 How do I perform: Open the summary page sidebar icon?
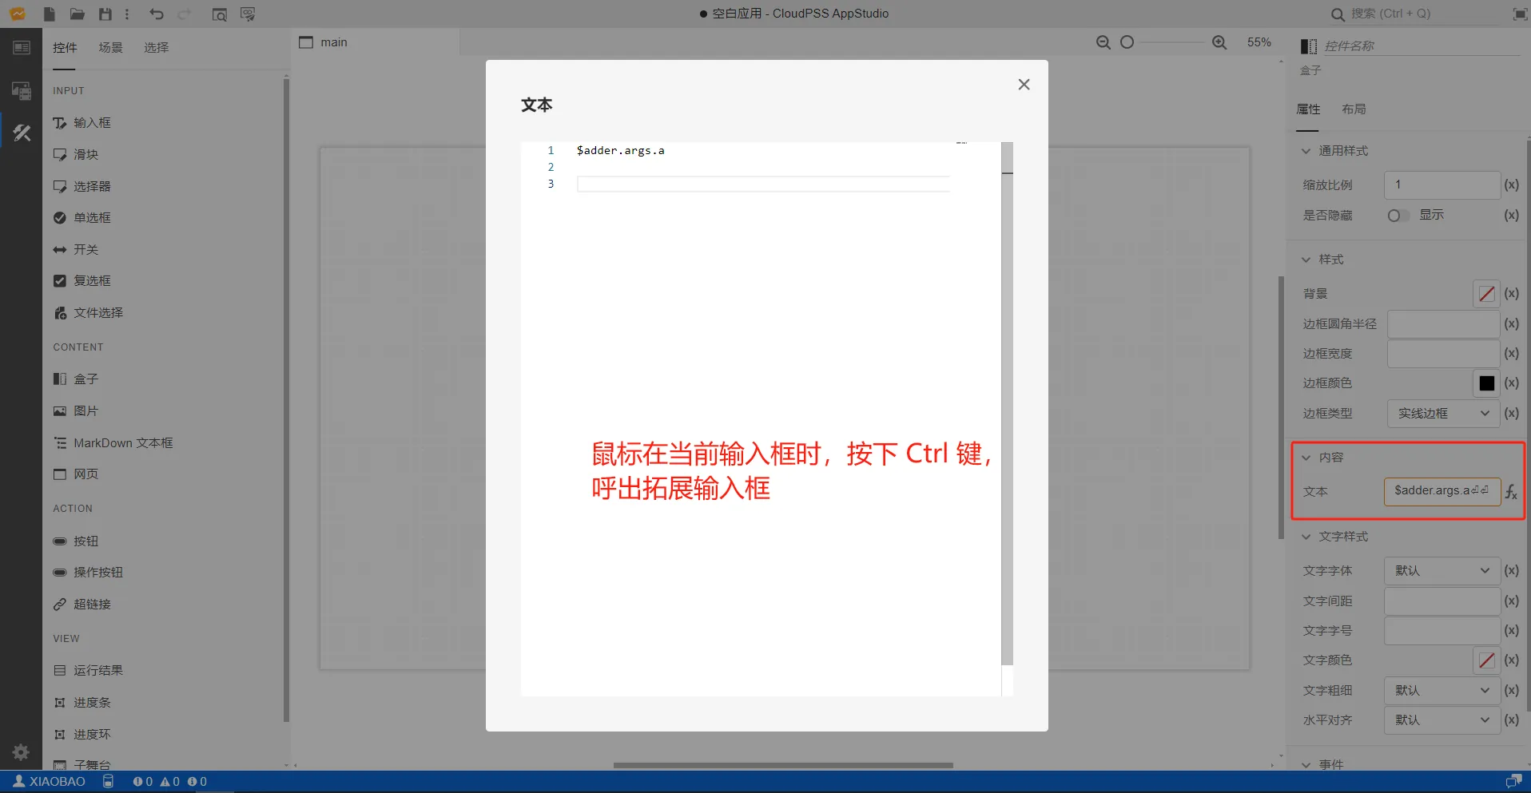(22, 48)
